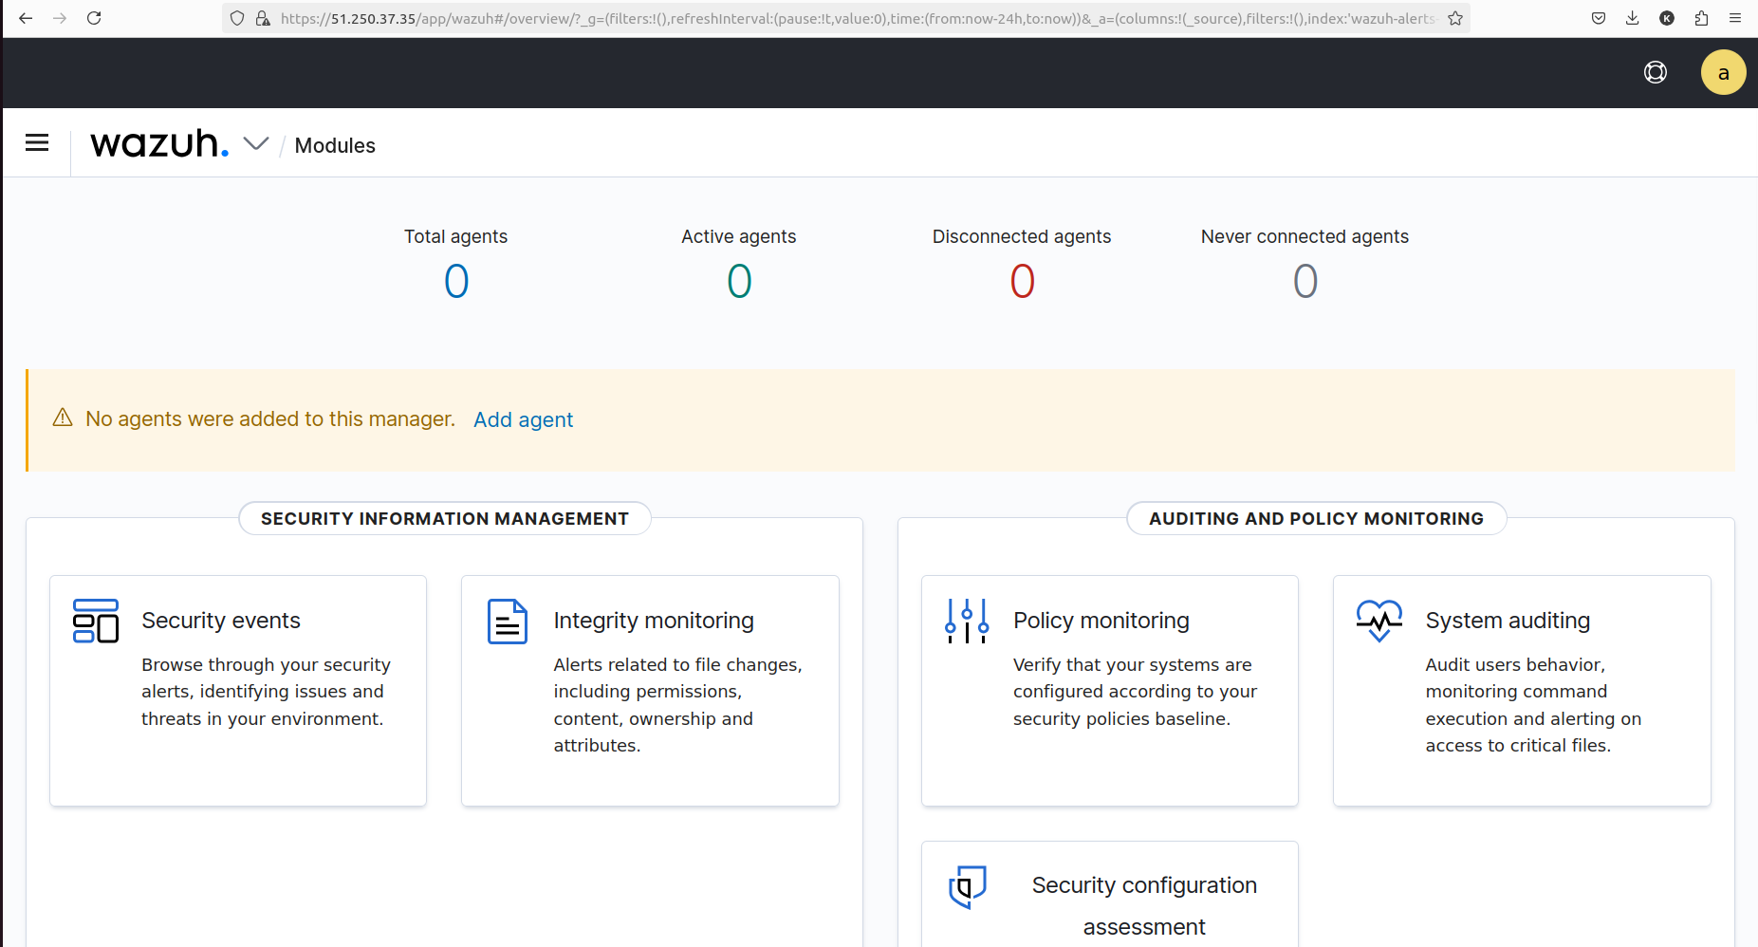1758x947 pixels.
Task: Click the Wazuh logo
Action: (159, 143)
